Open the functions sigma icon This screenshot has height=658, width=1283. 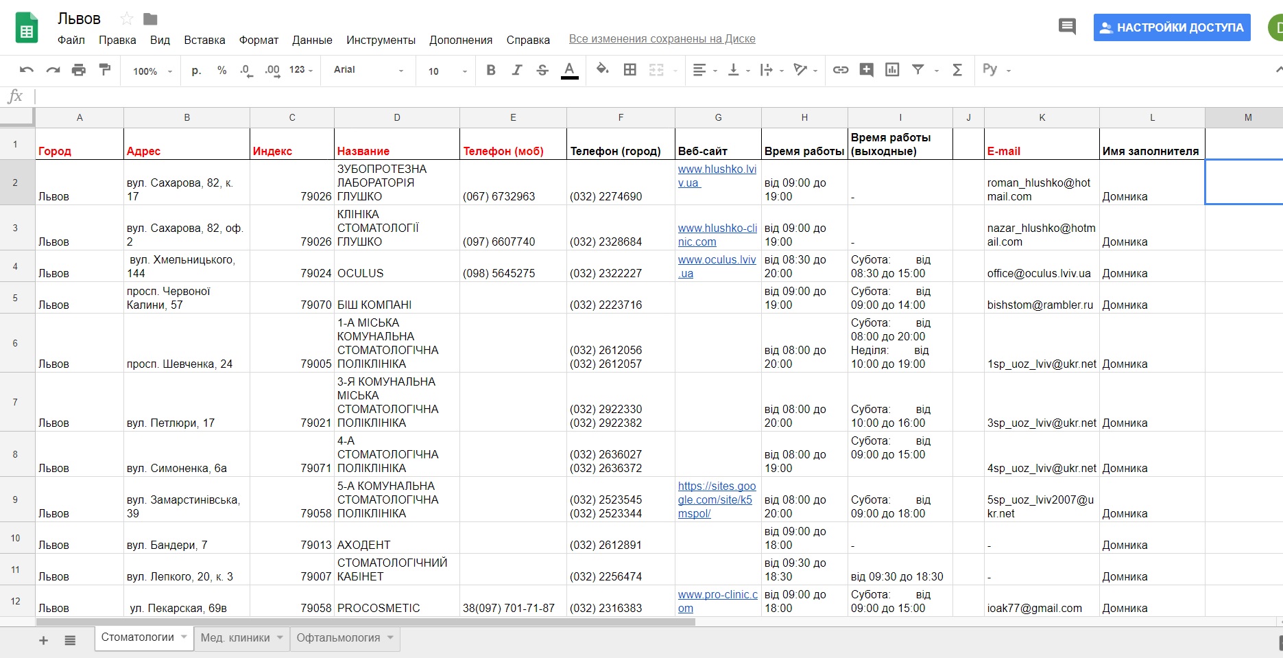click(x=957, y=69)
